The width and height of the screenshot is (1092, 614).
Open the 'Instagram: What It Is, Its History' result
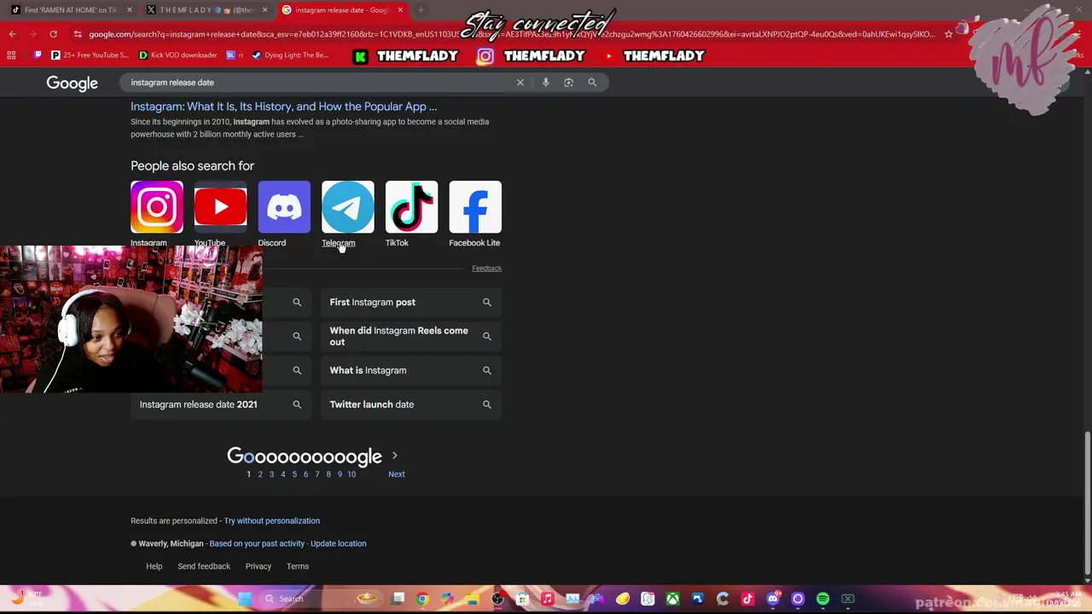283,107
